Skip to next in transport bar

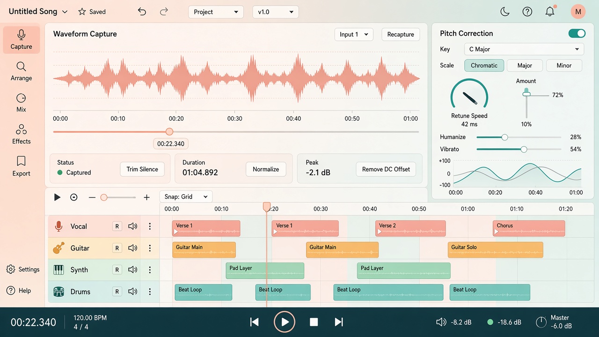[339, 322]
